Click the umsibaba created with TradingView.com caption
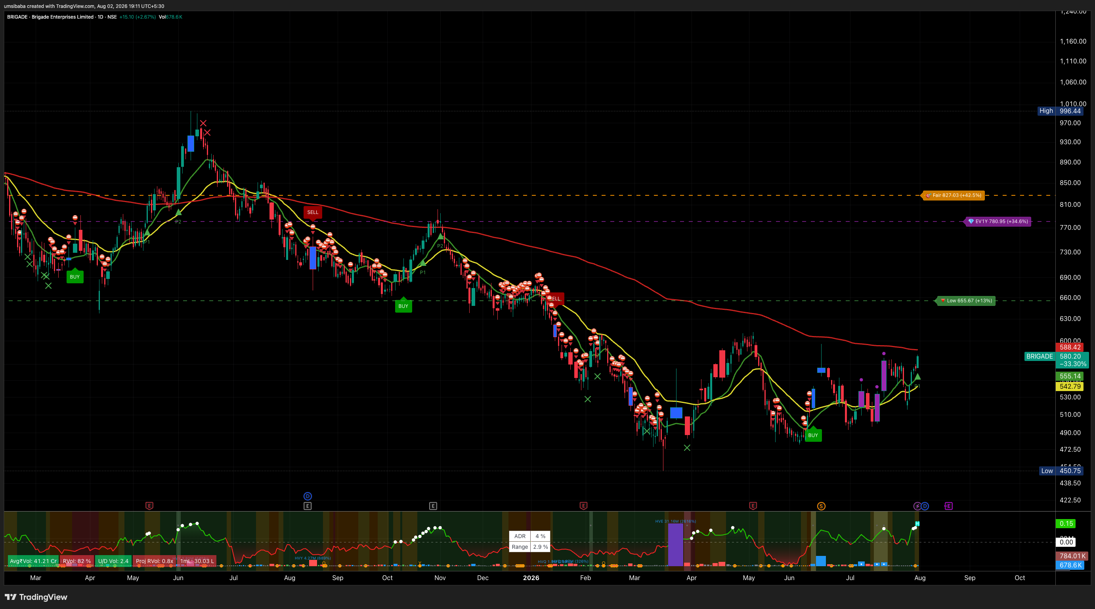Viewport: 1095px width, 609px height. click(84, 6)
